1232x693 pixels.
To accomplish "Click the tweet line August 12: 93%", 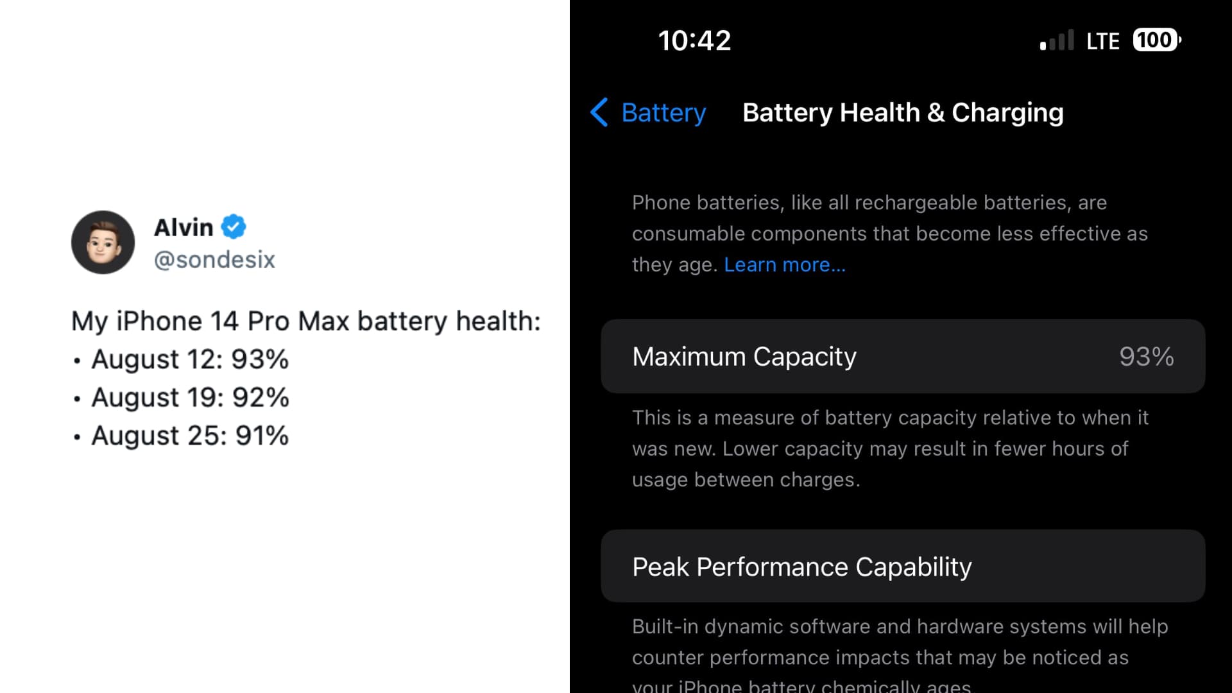I will [190, 359].
